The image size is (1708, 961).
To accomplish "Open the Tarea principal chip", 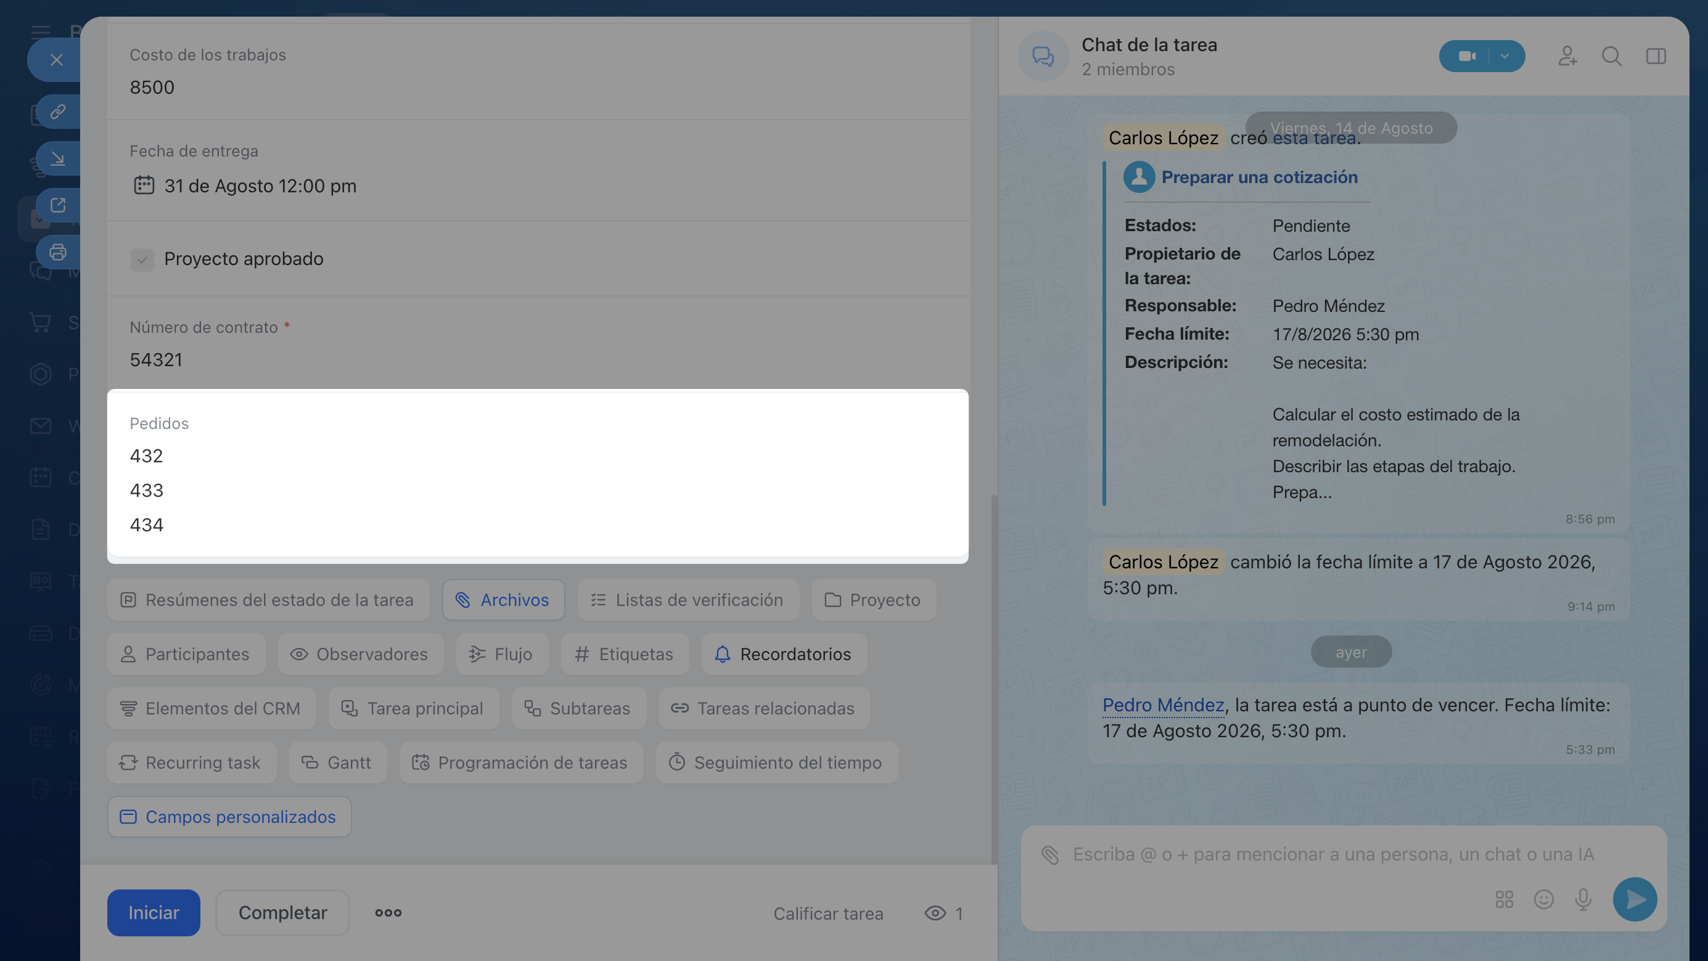I will 414,708.
